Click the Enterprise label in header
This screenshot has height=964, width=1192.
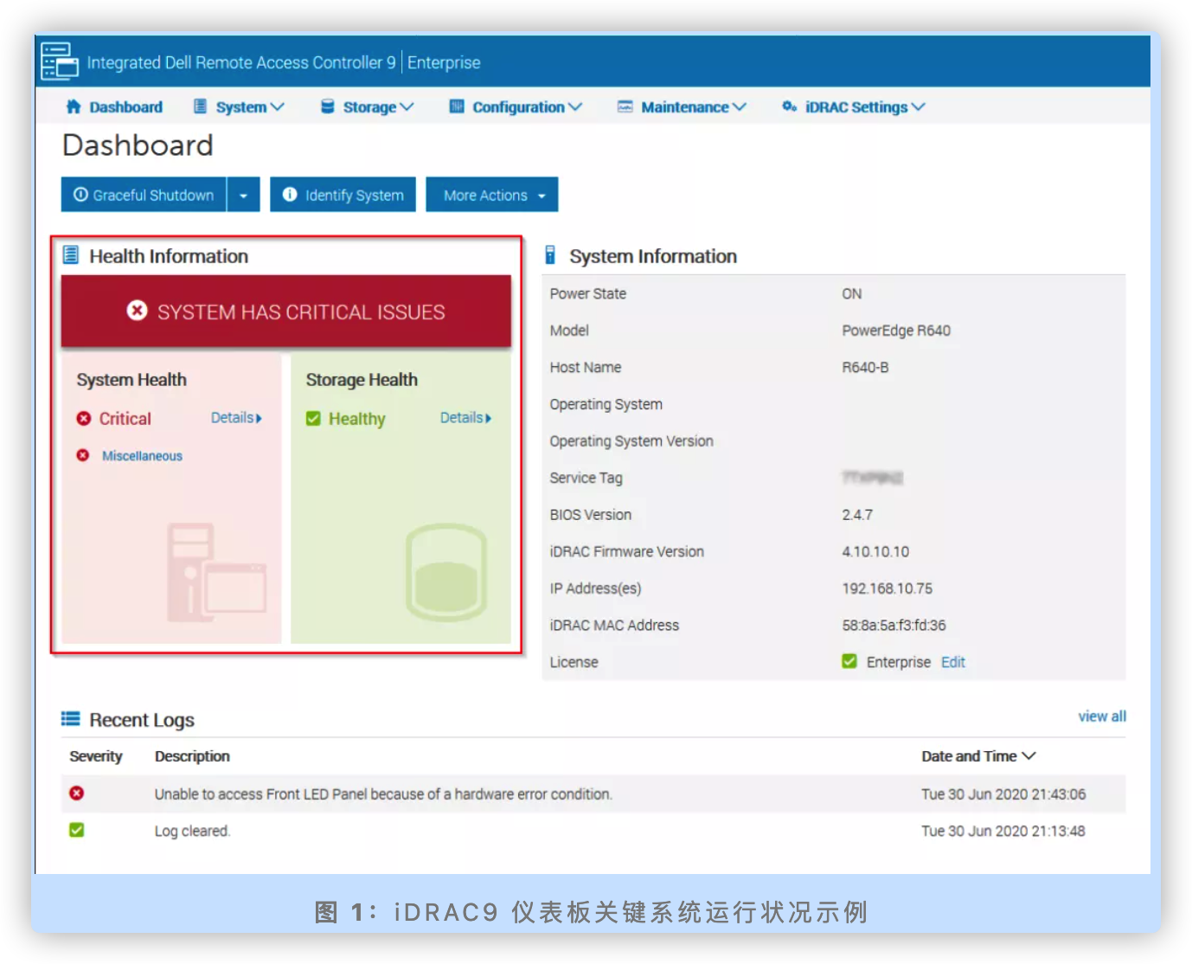tap(444, 62)
